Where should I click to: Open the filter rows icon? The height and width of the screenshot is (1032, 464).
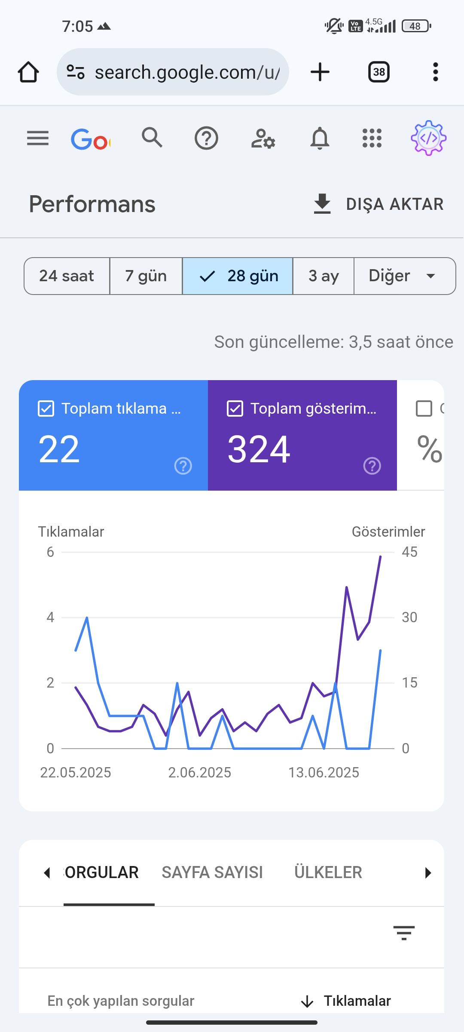pyautogui.click(x=404, y=933)
